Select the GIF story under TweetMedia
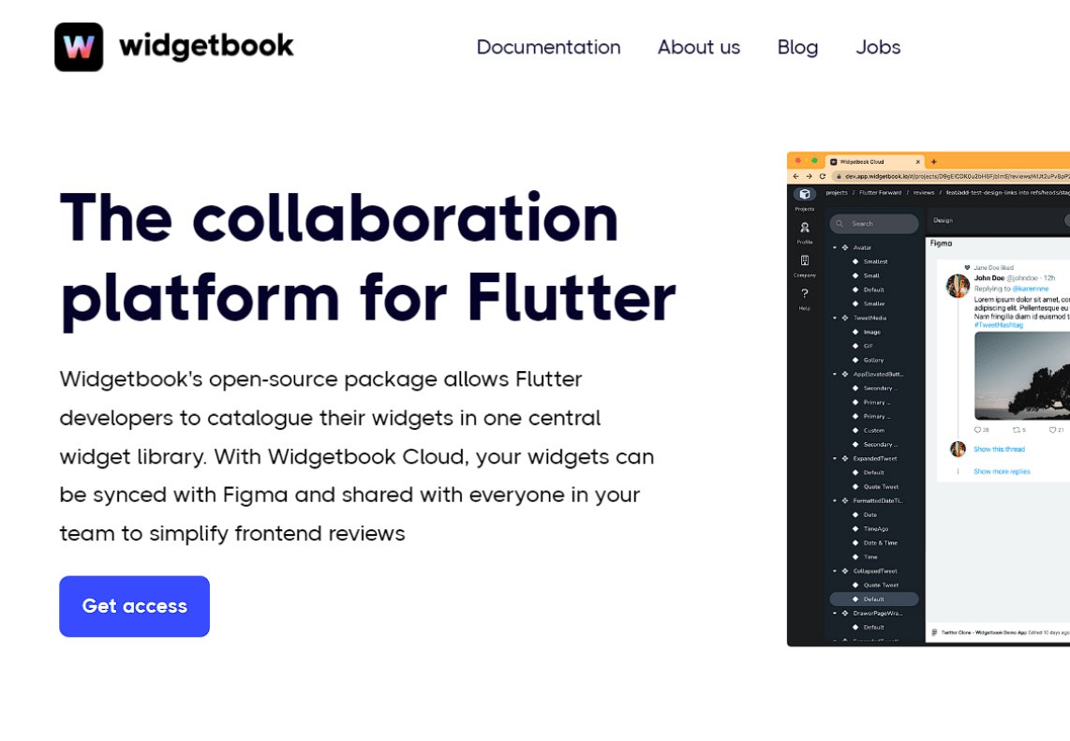 pyautogui.click(x=868, y=346)
